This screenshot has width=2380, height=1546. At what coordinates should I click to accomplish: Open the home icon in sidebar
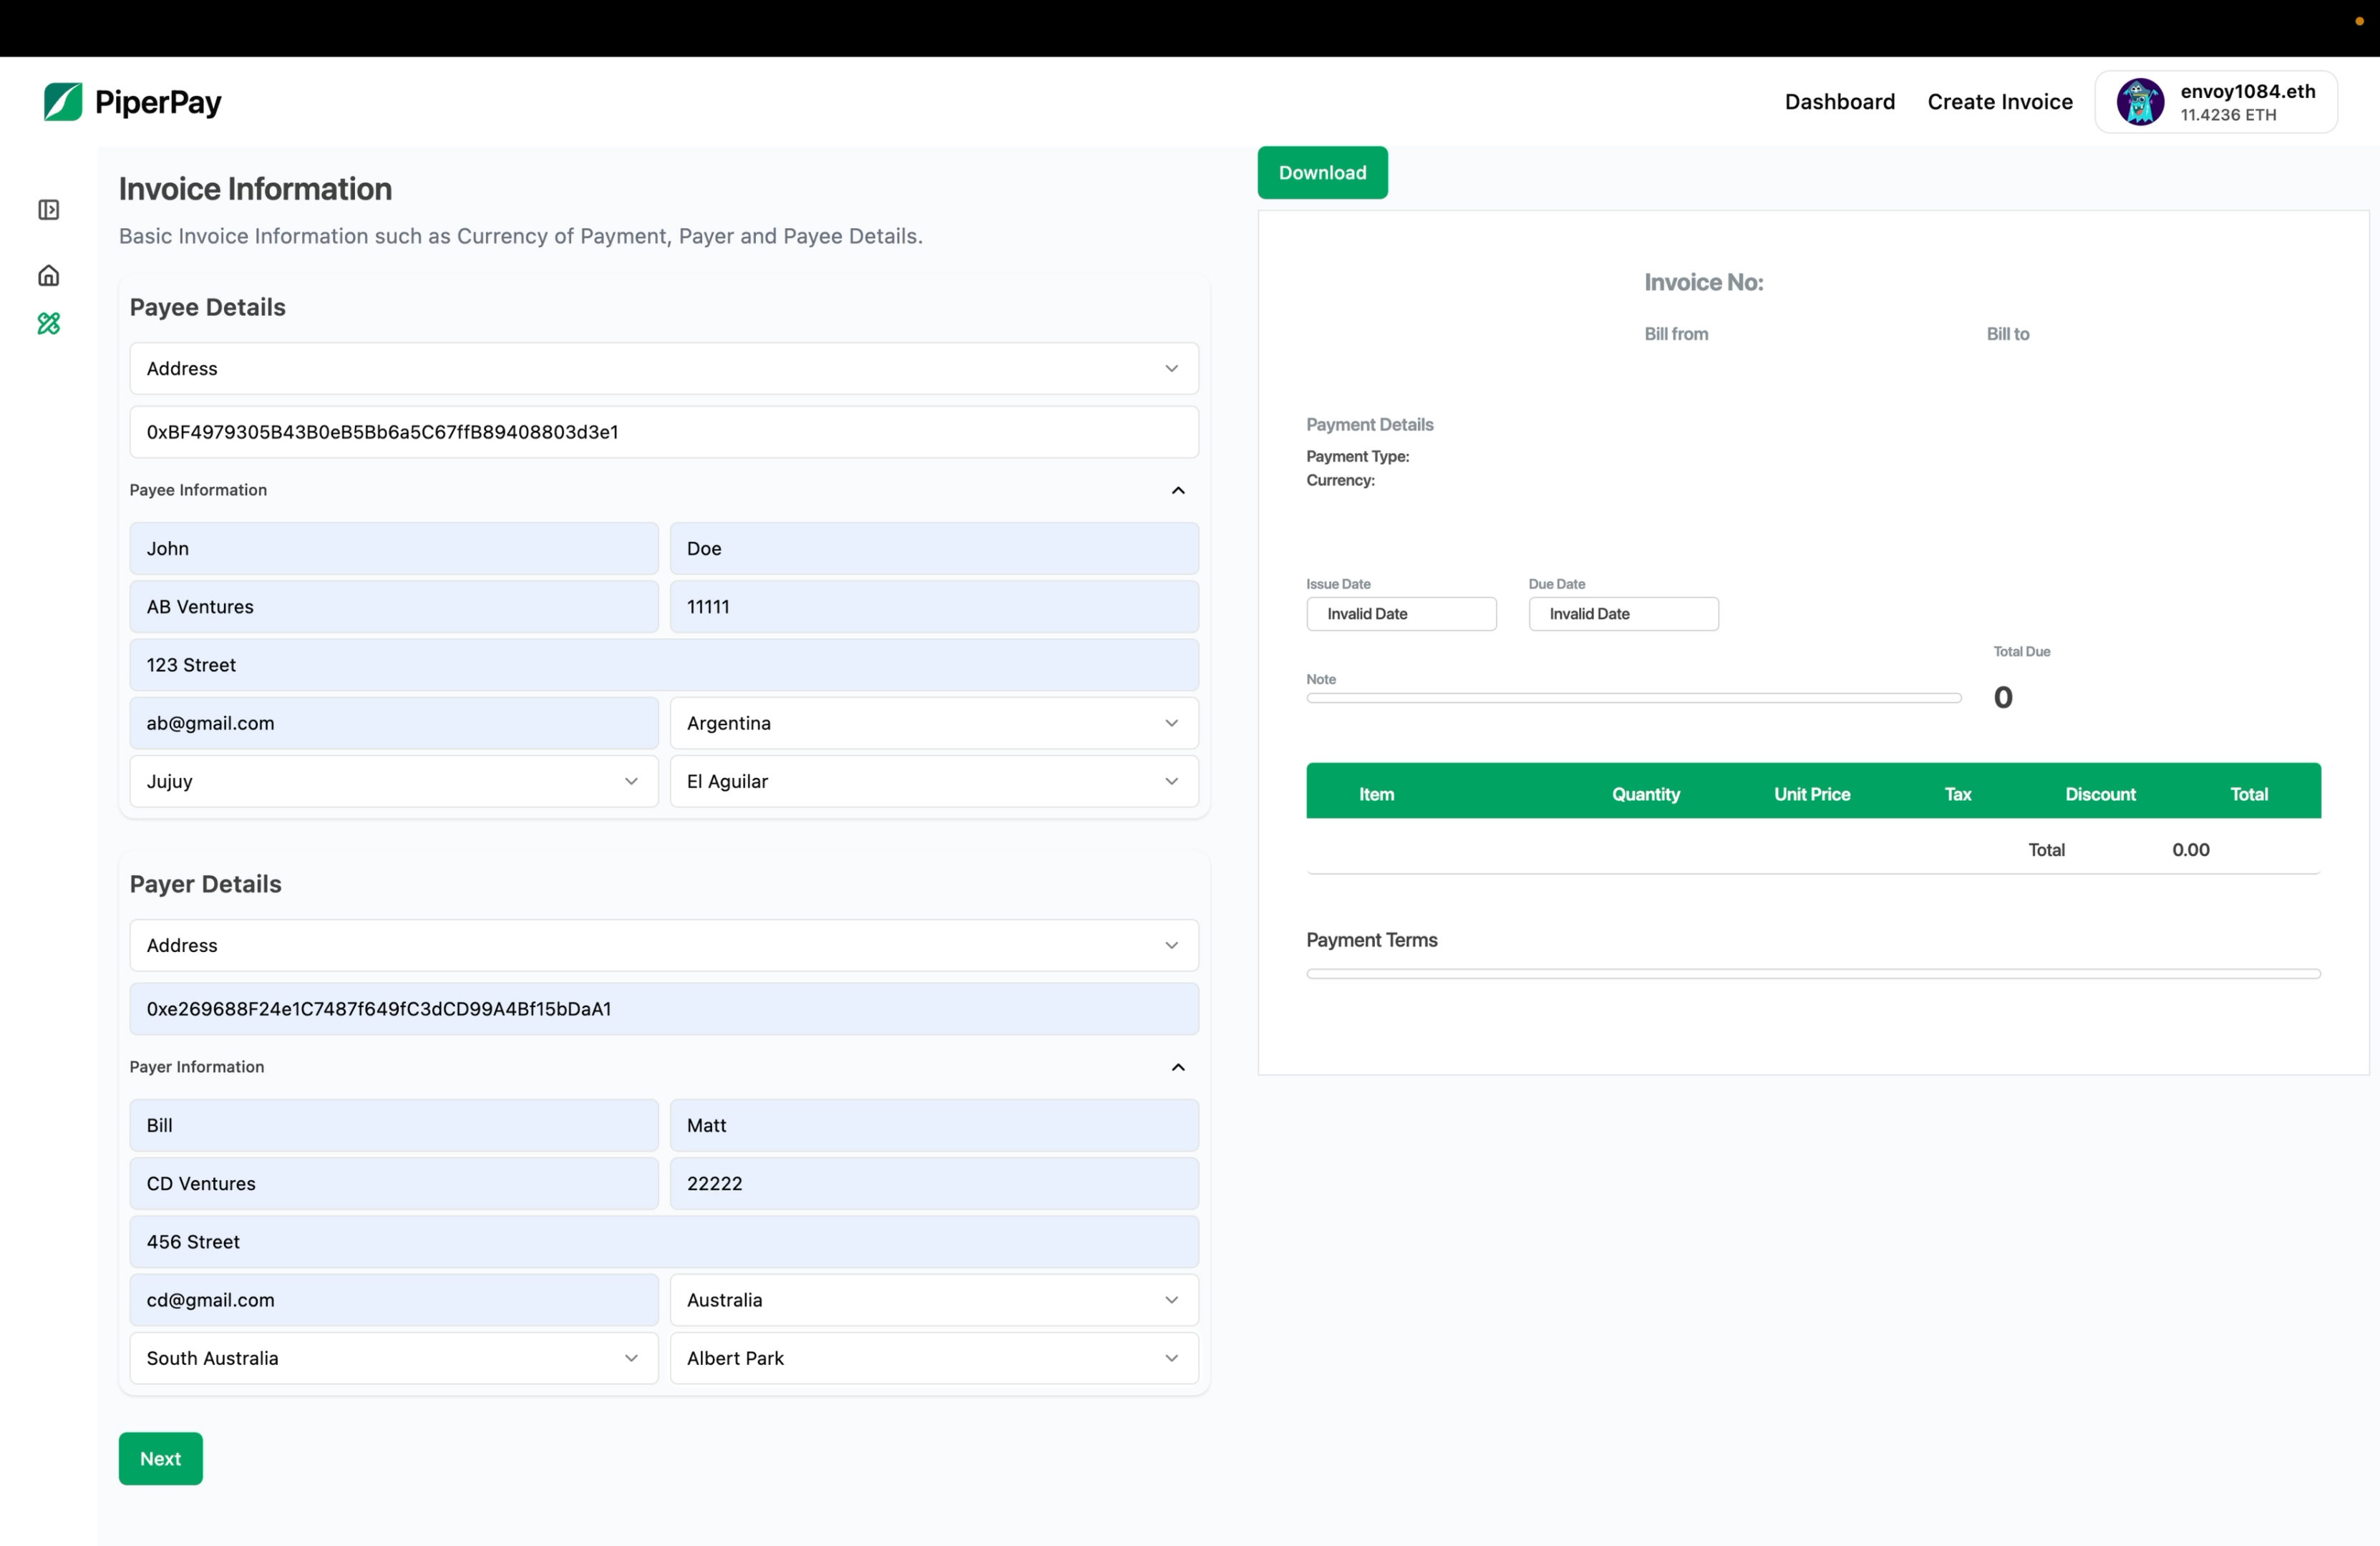point(48,275)
